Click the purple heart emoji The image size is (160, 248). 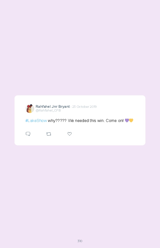pyautogui.click(x=127, y=120)
